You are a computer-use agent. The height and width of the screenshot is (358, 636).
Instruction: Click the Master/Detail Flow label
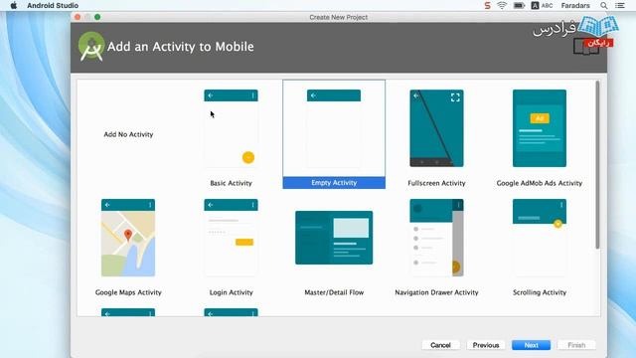click(x=334, y=292)
